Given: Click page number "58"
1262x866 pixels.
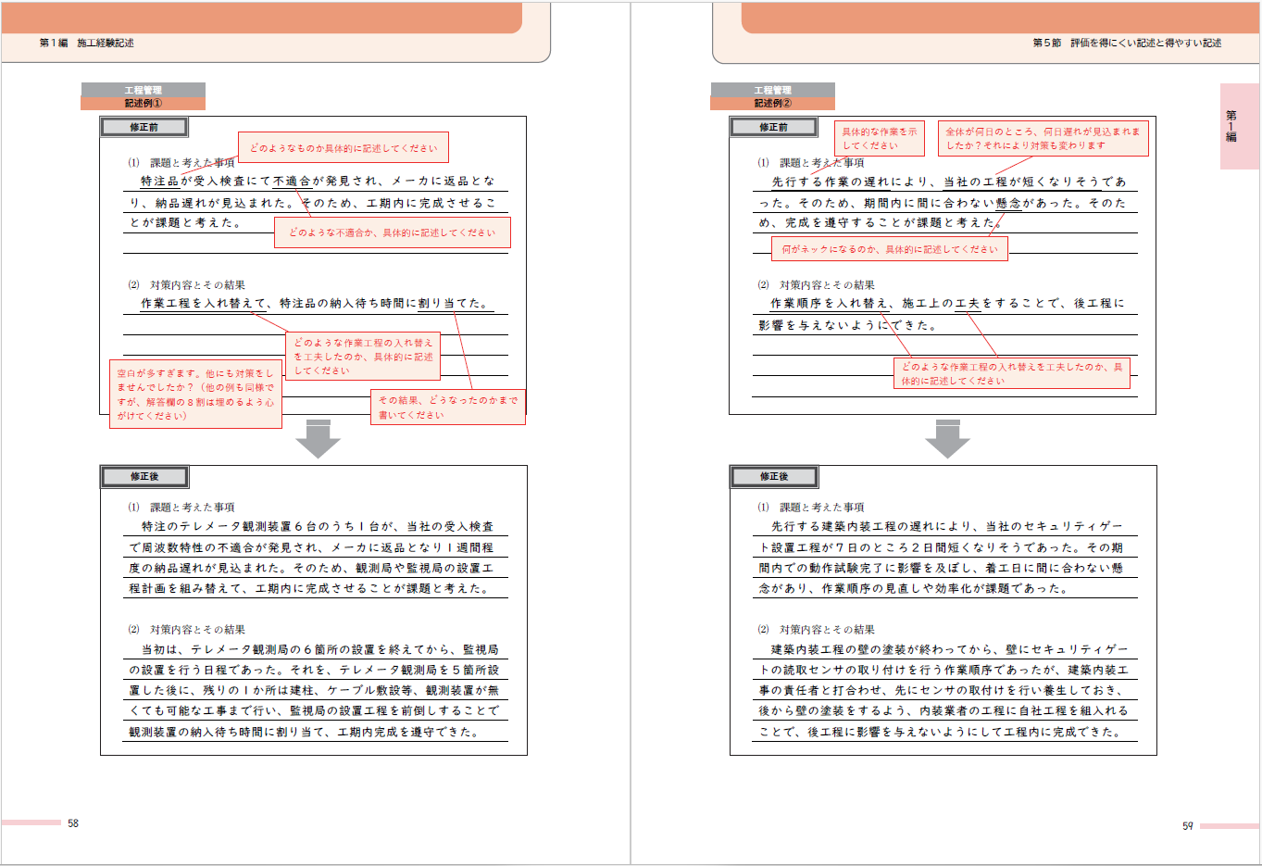Looking at the screenshot, I should pyautogui.click(x=73, y=823).
